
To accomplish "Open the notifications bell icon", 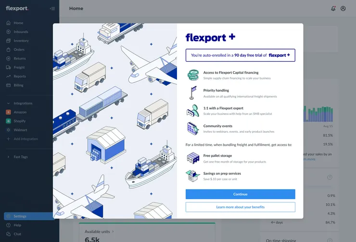I will (333, 8).
